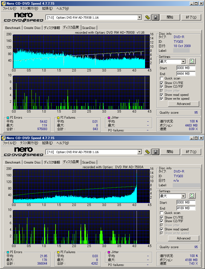Click Jitter magenta swatch in top window

[109, 118]
